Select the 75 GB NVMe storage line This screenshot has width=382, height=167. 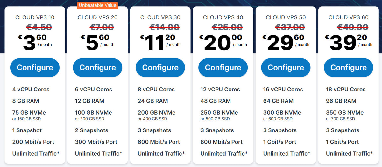tap(29, 113)
